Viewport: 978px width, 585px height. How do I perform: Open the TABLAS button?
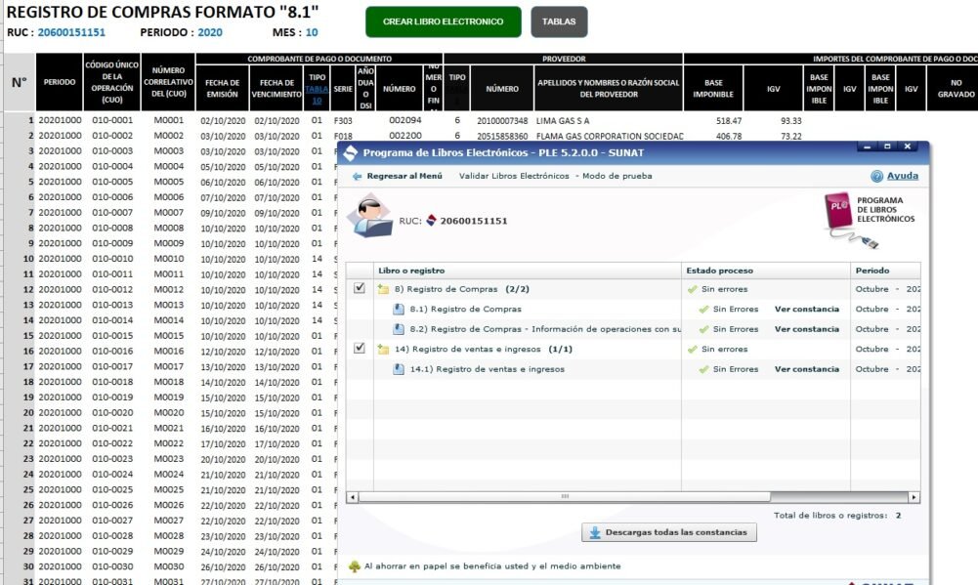pos(559,21)
